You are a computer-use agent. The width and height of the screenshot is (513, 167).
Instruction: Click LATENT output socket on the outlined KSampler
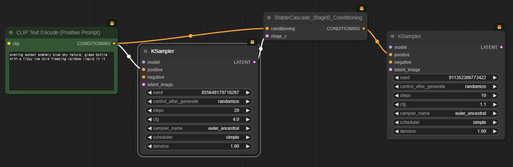[254, 62]
